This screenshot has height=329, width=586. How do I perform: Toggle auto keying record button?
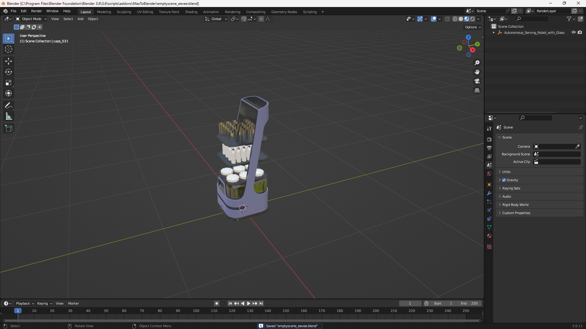click(x=217, y=303)
